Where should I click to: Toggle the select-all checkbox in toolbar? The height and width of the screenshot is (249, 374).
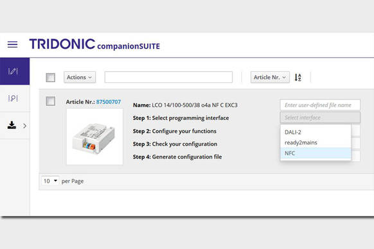click(x=50, y=78)
